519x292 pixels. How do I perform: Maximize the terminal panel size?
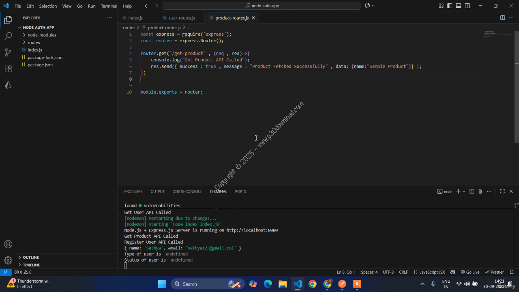[502, 191]
